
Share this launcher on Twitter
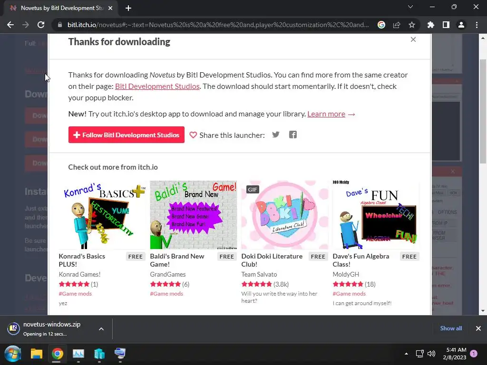pyautogui.click(x=276, y=134)
